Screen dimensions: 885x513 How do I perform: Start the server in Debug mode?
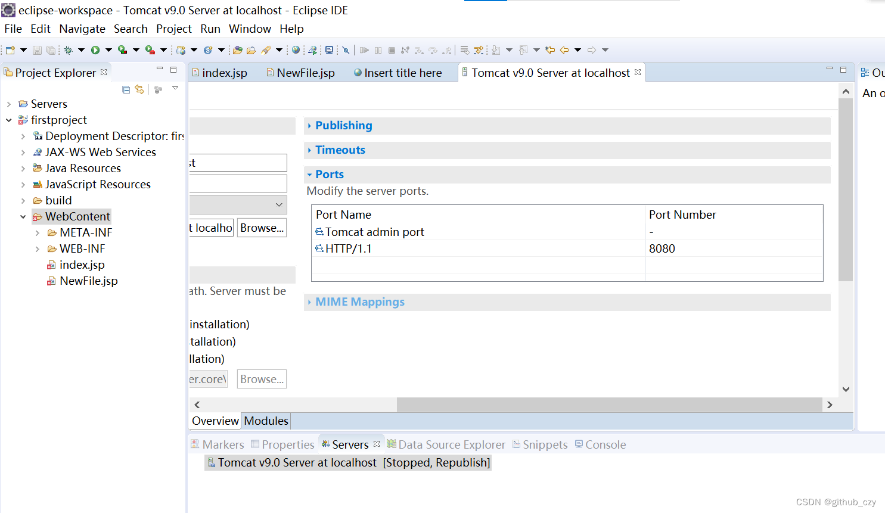tap(69, 49)
